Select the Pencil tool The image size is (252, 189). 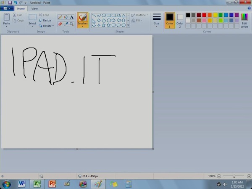click(60, 17)
